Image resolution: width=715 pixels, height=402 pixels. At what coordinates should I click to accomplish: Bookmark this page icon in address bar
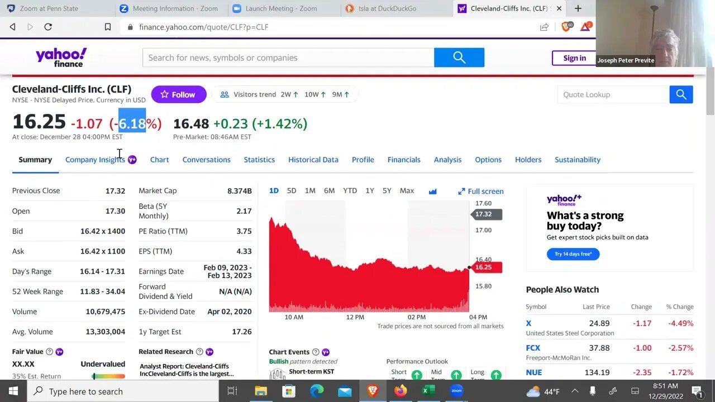[108, 27]
